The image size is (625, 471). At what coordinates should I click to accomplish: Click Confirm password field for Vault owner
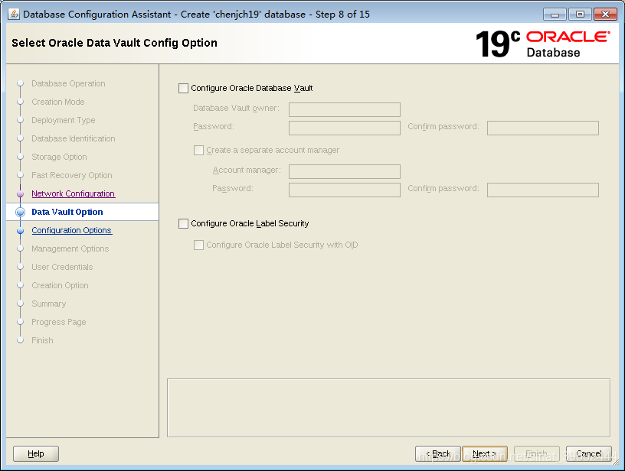543,128
